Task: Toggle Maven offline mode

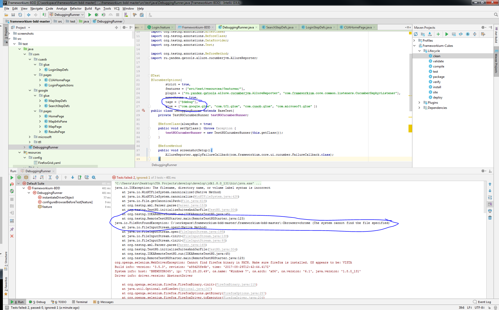Action: coord(461,34)
